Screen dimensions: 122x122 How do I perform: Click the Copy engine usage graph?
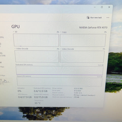(83, 40)
